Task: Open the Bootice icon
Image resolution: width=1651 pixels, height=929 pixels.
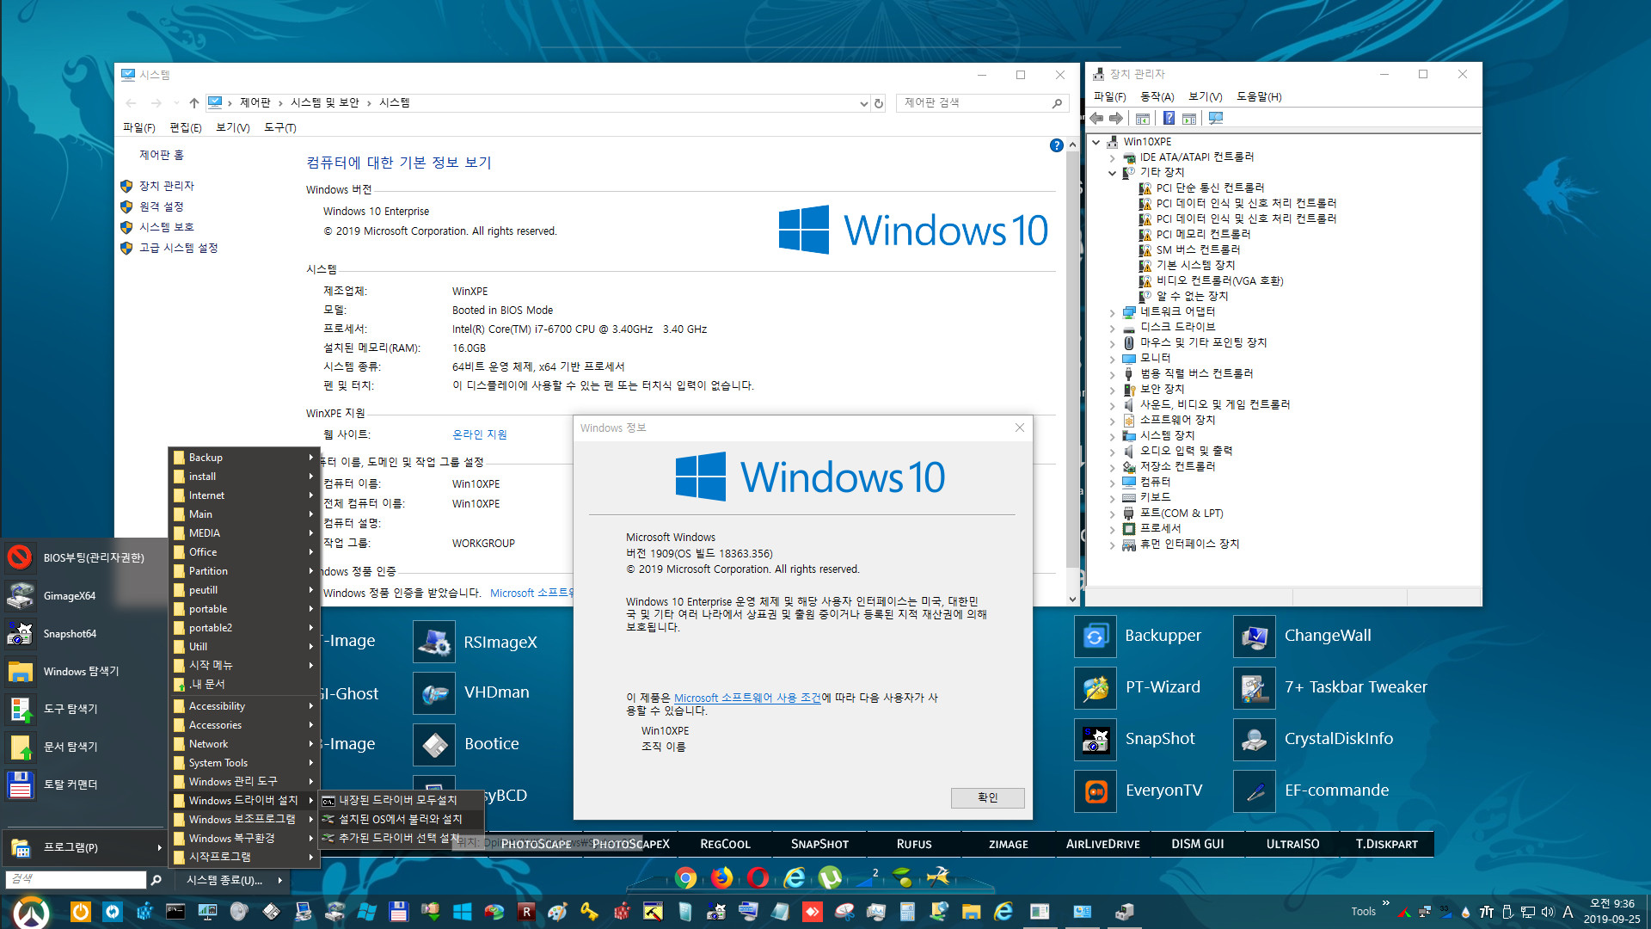Action: [x=434, y=745]
